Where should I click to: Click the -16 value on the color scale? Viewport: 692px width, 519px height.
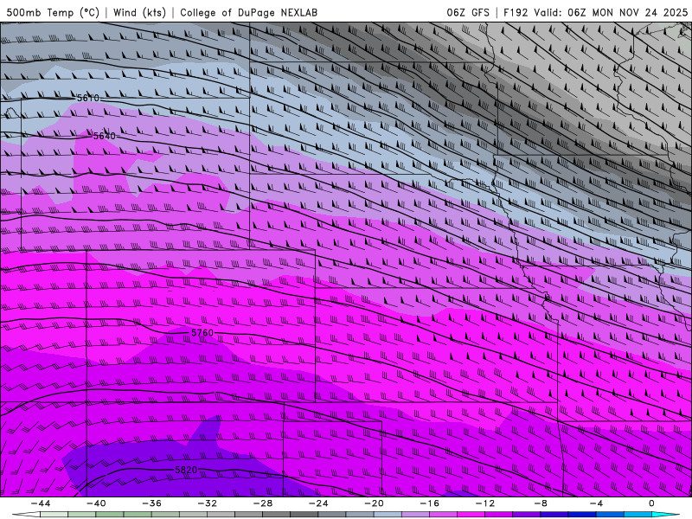tap(429, 503)
